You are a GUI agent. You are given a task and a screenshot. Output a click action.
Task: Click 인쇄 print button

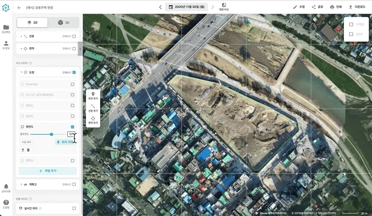pos(336,7)
